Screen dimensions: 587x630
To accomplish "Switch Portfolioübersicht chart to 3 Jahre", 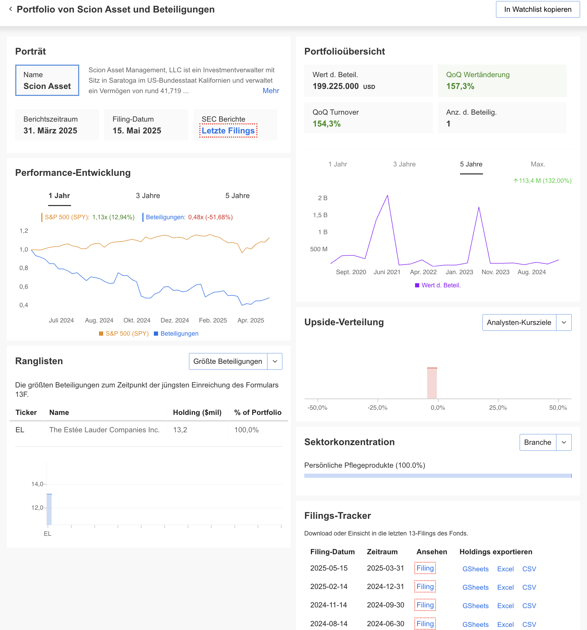I will (x=404, y=164).
